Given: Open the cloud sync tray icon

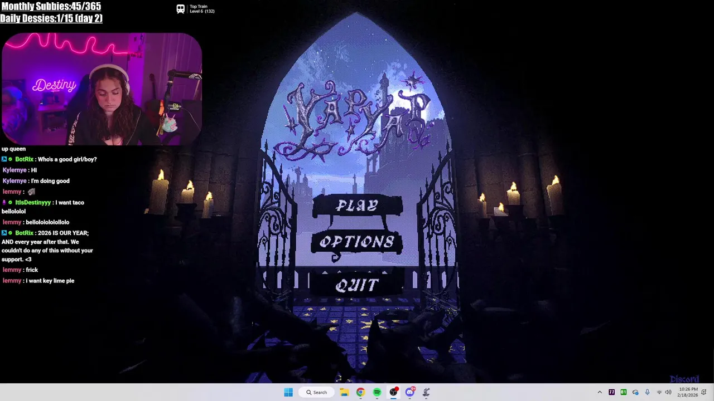Looking at the screenshot, I should pos(635,392).
